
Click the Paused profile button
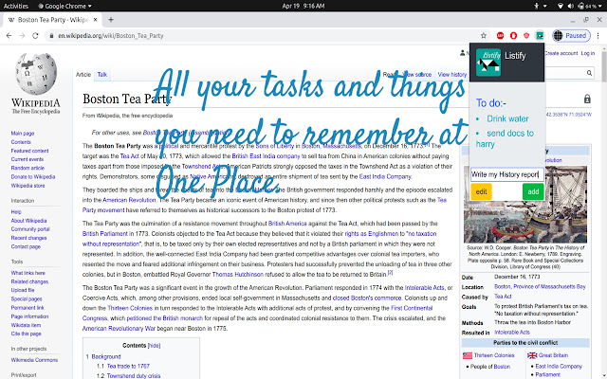click(x=571, y=36)
